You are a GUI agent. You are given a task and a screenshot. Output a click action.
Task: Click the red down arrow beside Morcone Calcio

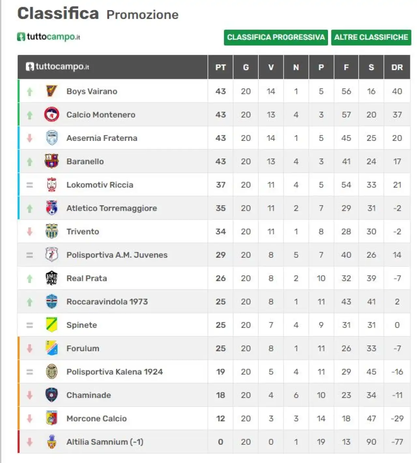tap(30, 418)
